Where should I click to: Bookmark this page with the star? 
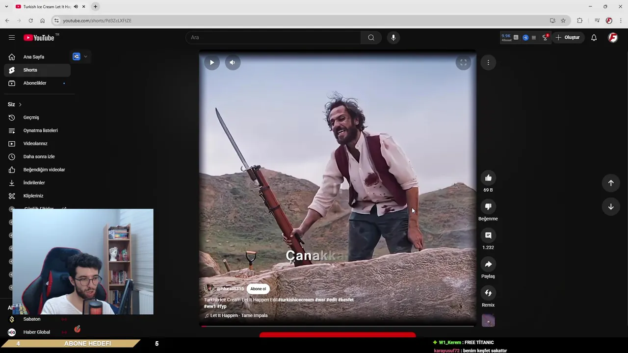[563, 21]
